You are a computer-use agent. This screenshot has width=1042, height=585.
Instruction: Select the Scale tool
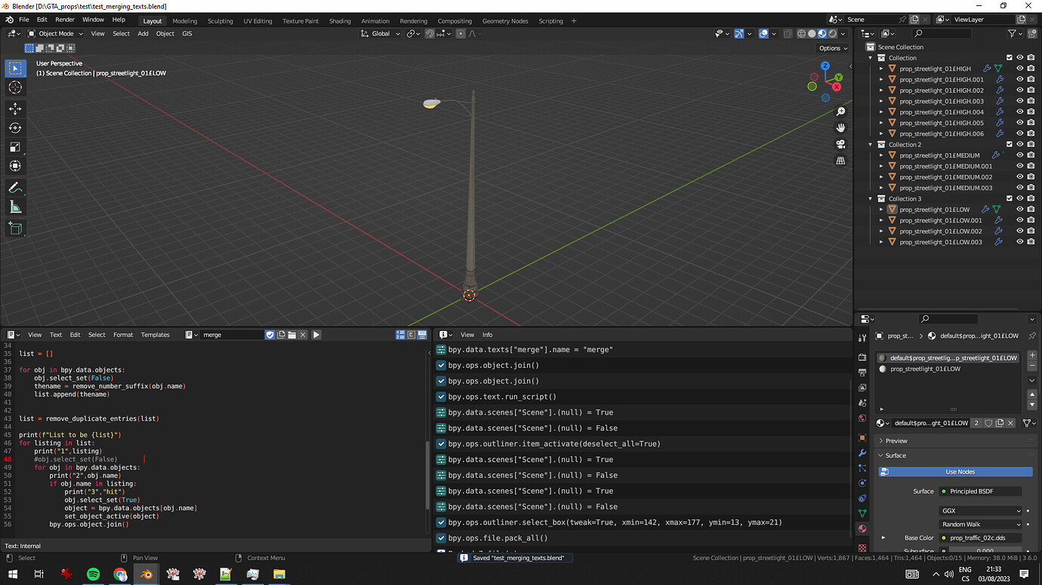(x=15, y=147)
